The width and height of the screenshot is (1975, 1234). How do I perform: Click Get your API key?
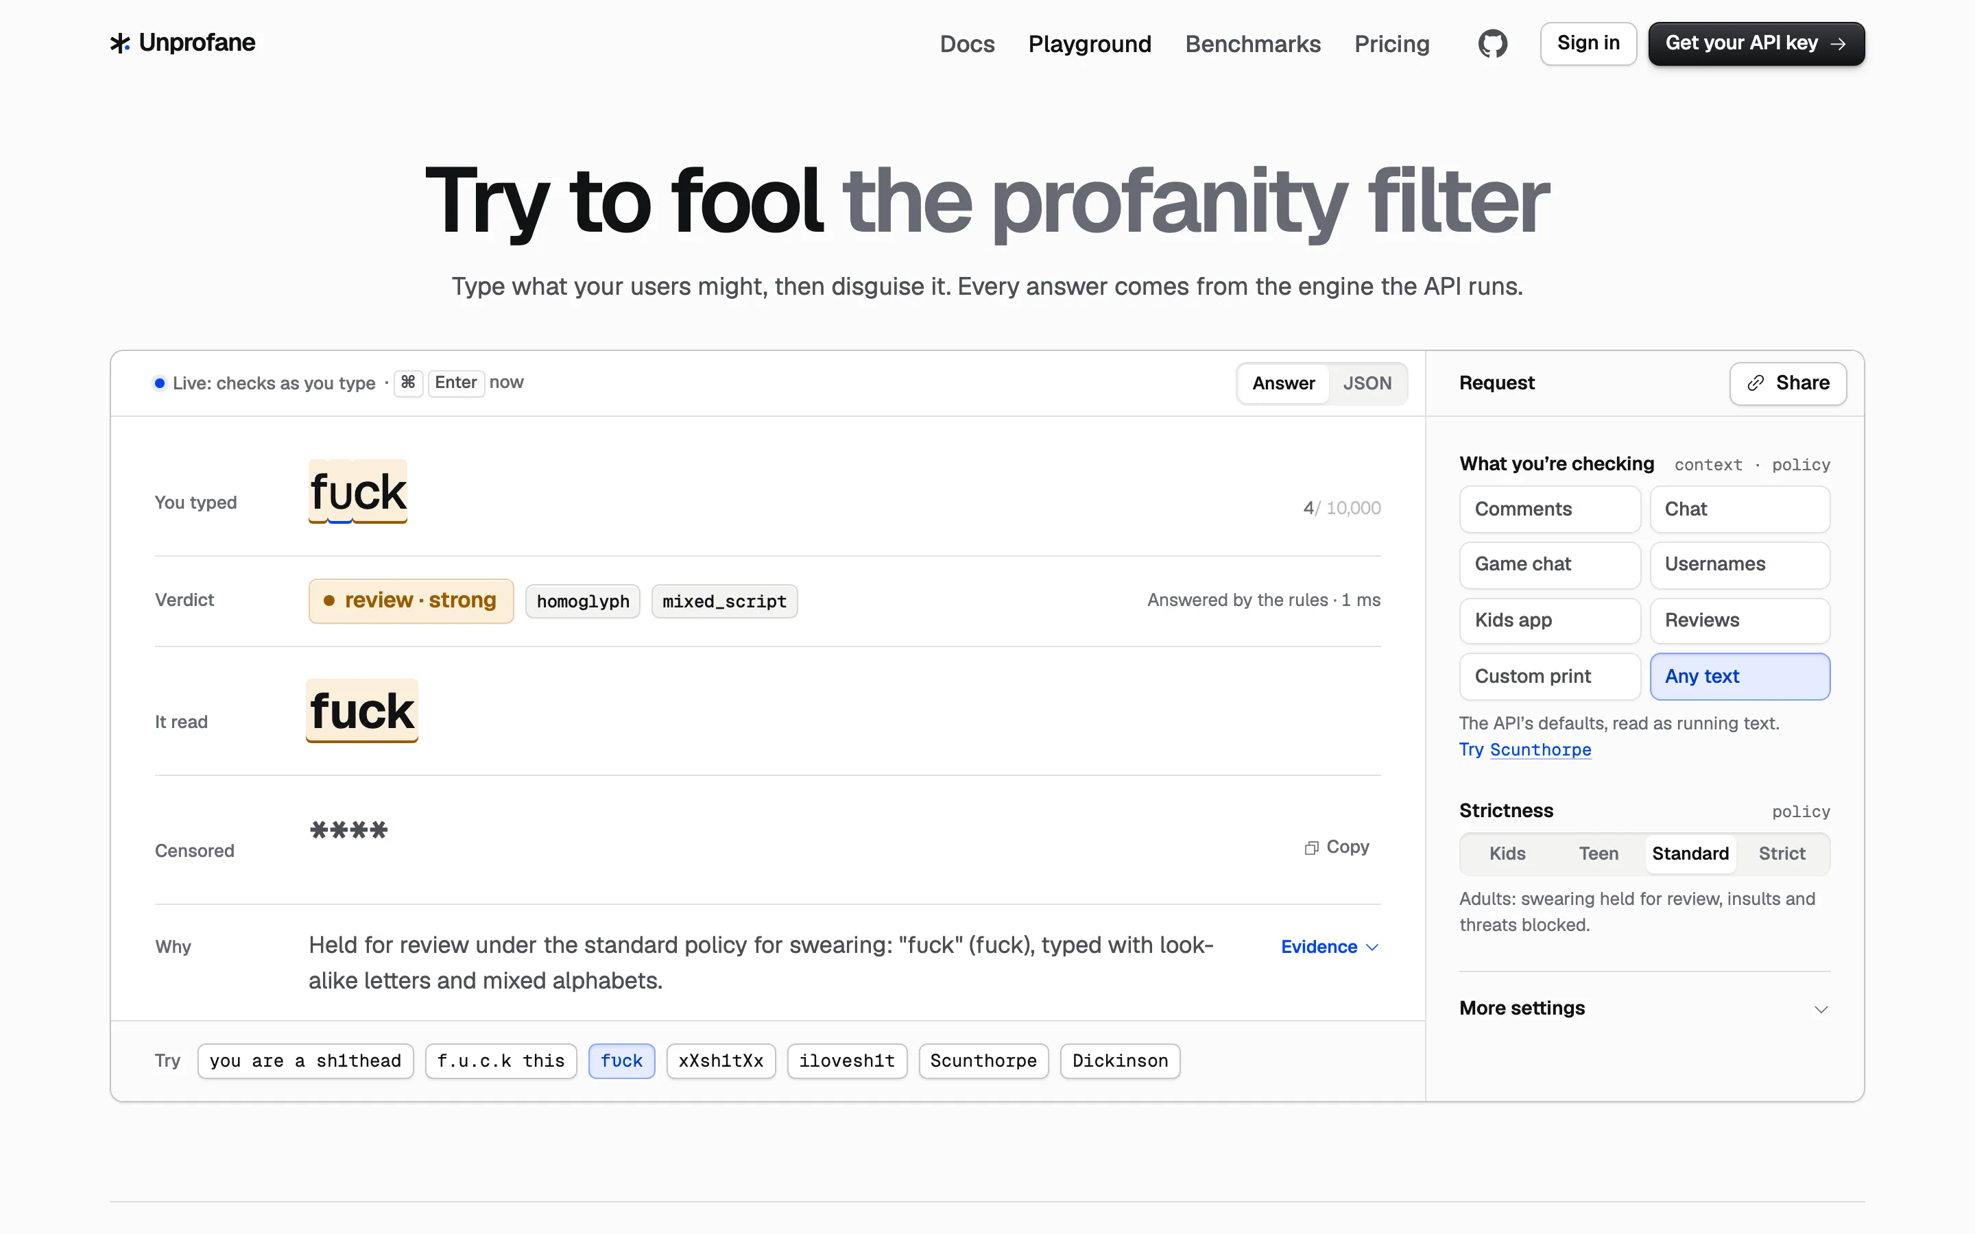(x=1756, y=43)
